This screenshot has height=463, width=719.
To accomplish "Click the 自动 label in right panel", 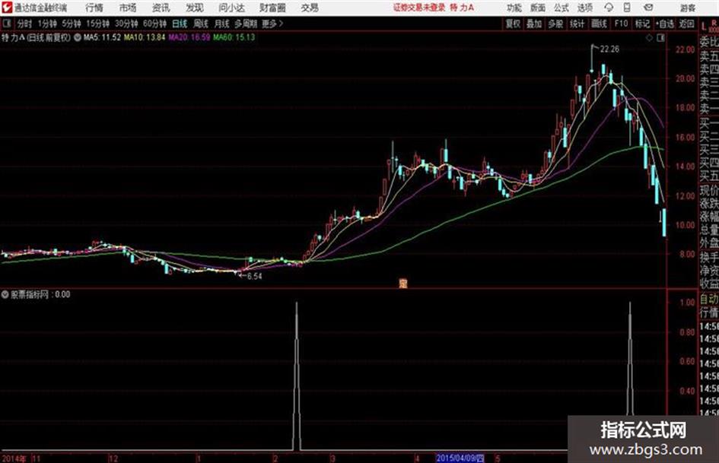I will point(709,300).
